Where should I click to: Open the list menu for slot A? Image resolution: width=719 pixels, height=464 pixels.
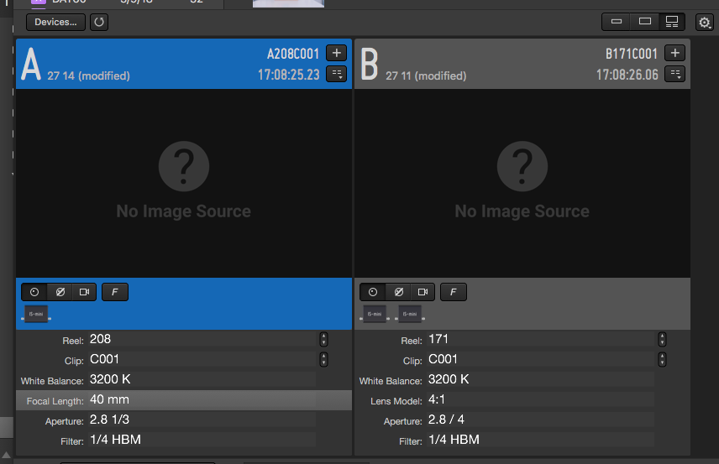(x=336, y=74)
